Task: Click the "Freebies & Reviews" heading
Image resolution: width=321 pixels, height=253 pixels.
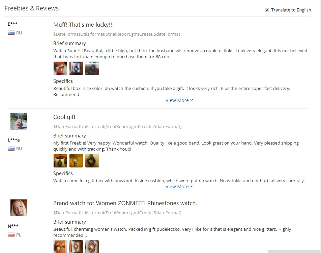Action: click(32, 8)
